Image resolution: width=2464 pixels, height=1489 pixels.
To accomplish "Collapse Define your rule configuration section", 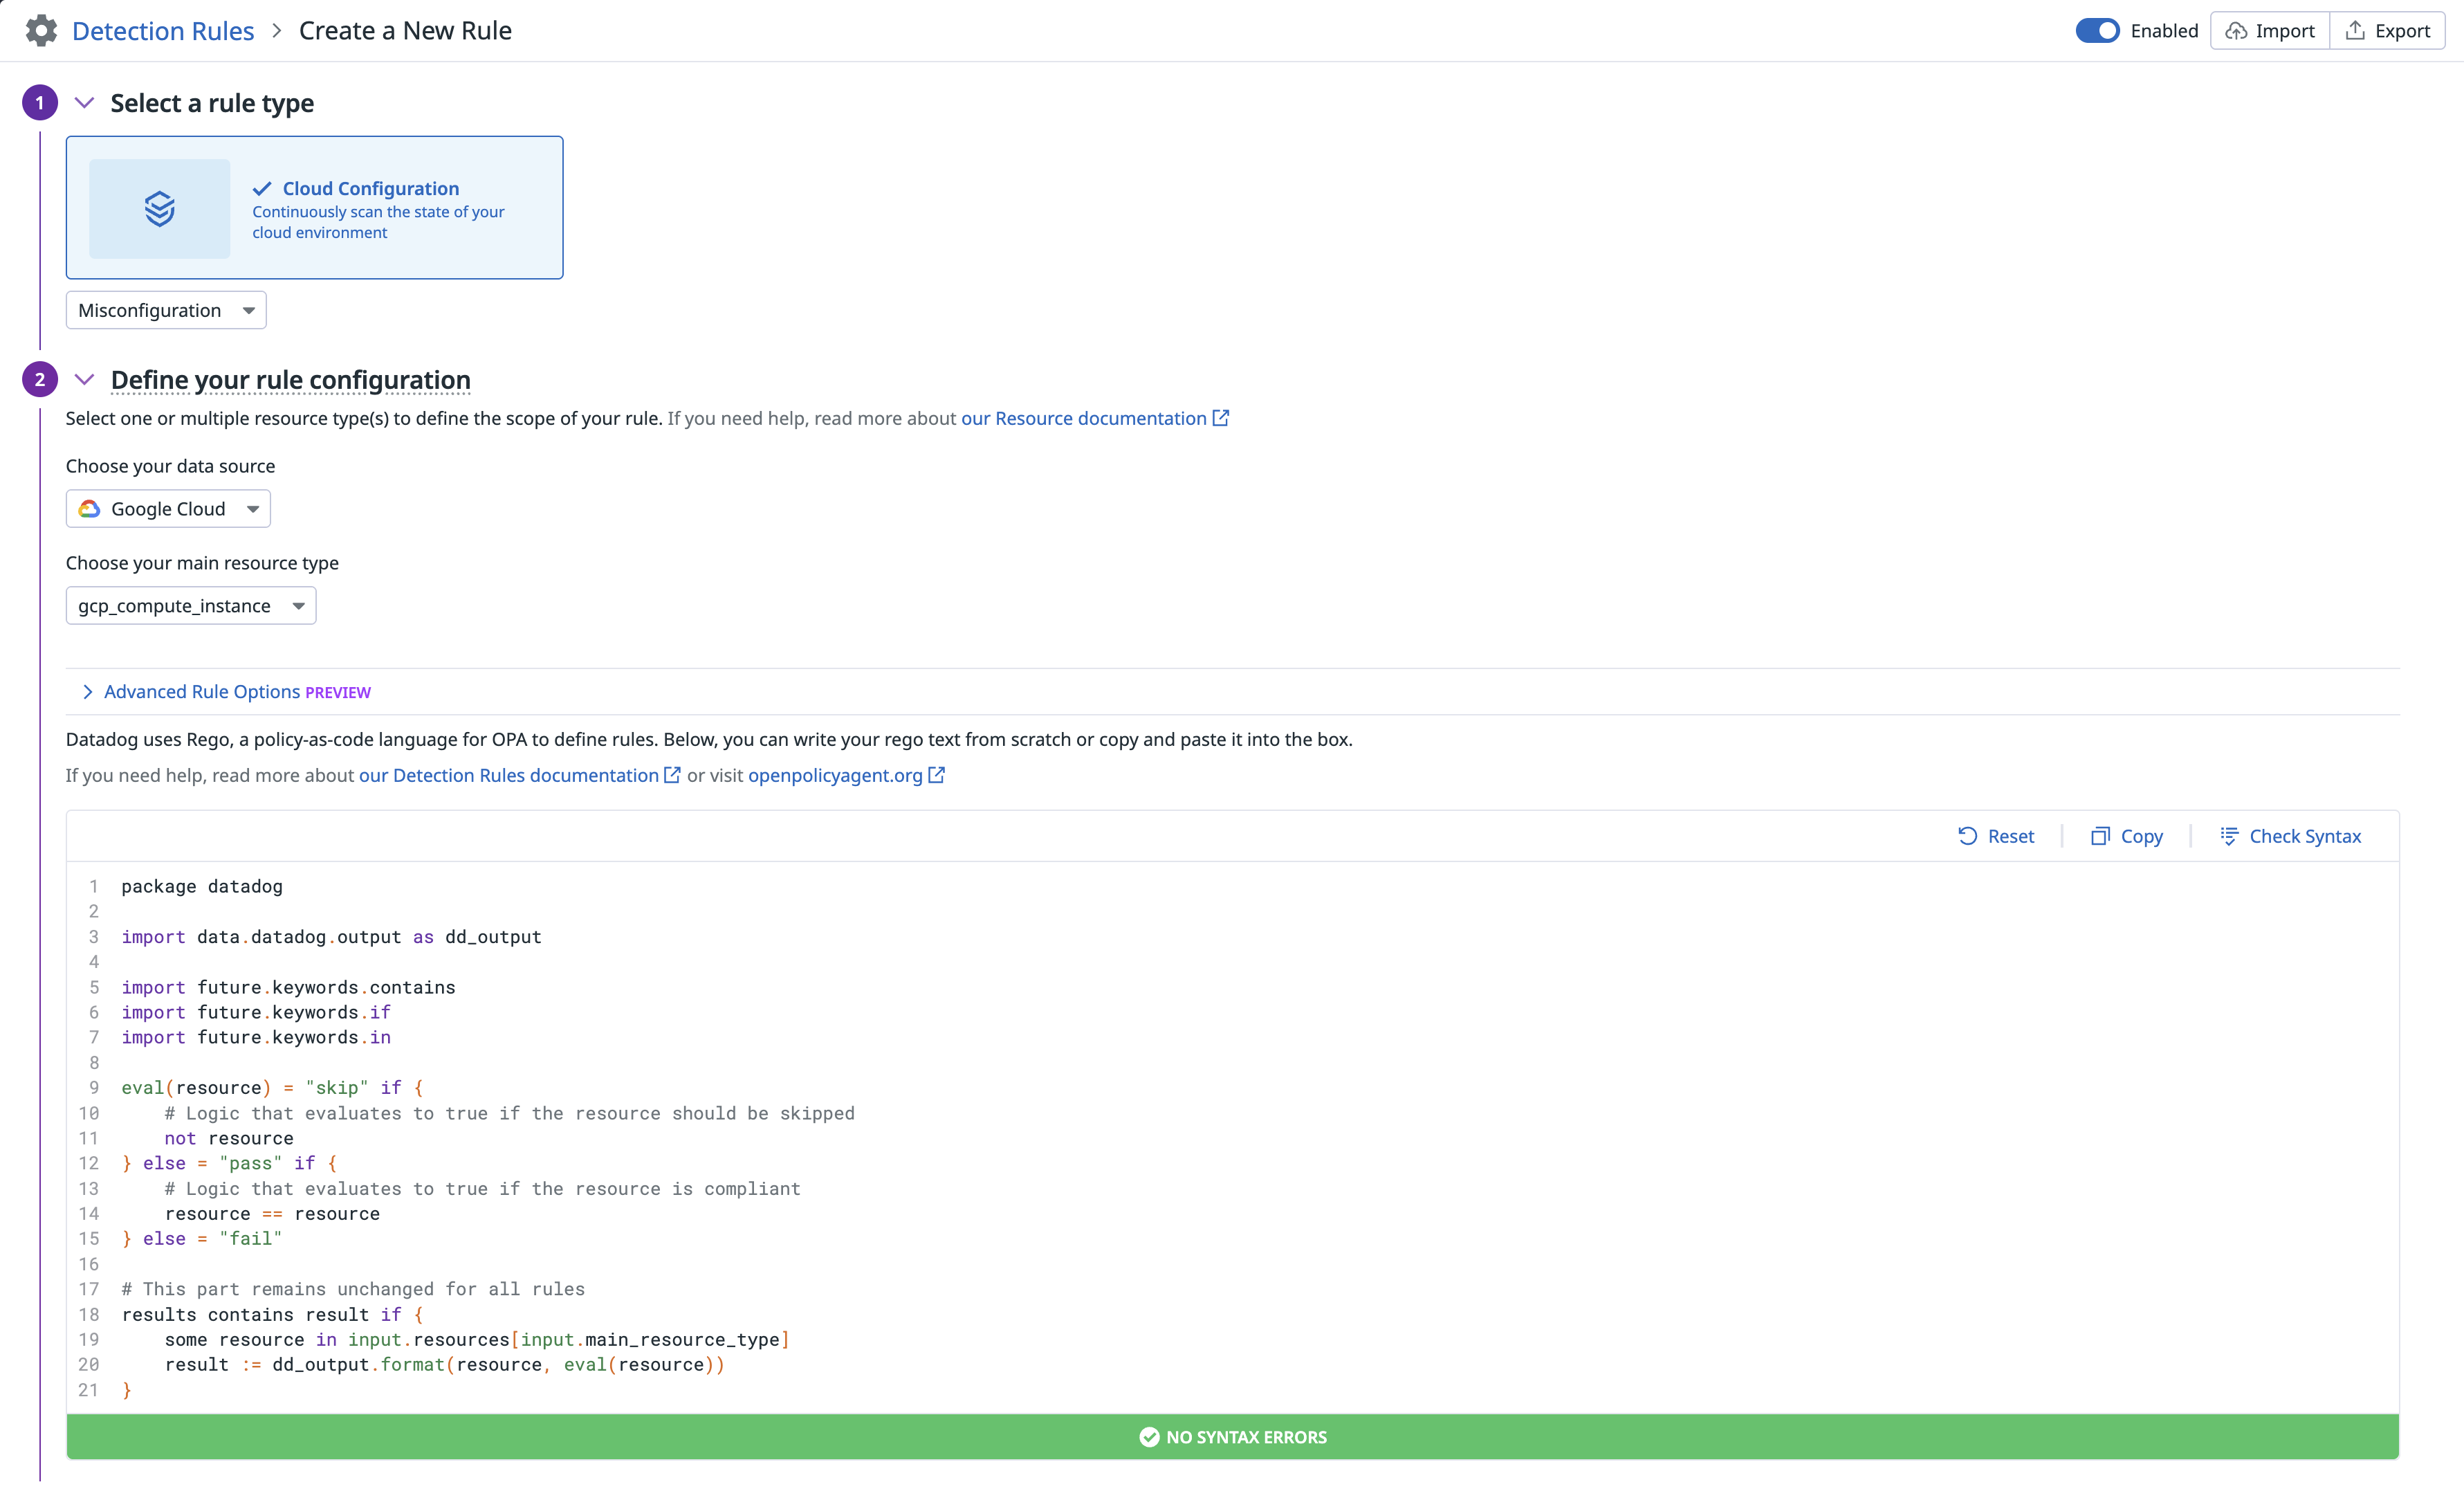I will (84, 380).
